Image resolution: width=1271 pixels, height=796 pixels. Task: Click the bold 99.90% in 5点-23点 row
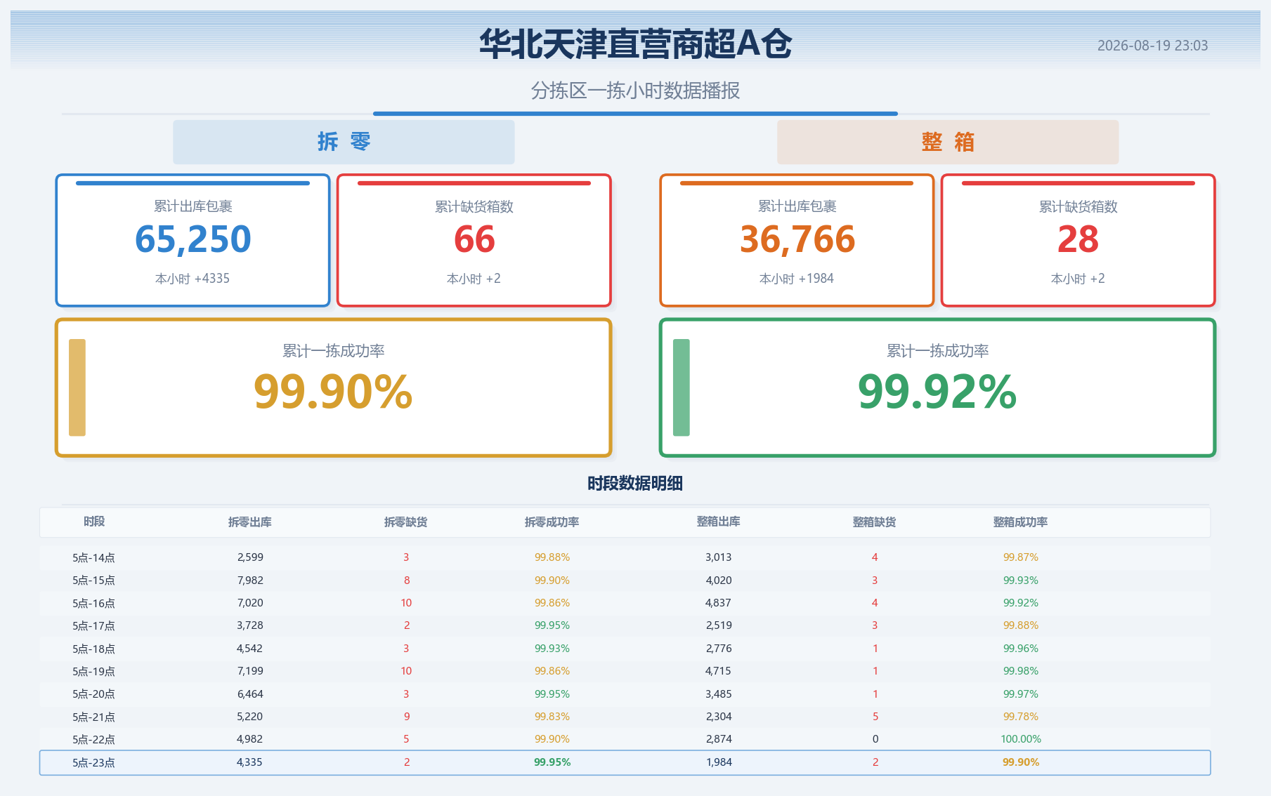point(1021,762)
